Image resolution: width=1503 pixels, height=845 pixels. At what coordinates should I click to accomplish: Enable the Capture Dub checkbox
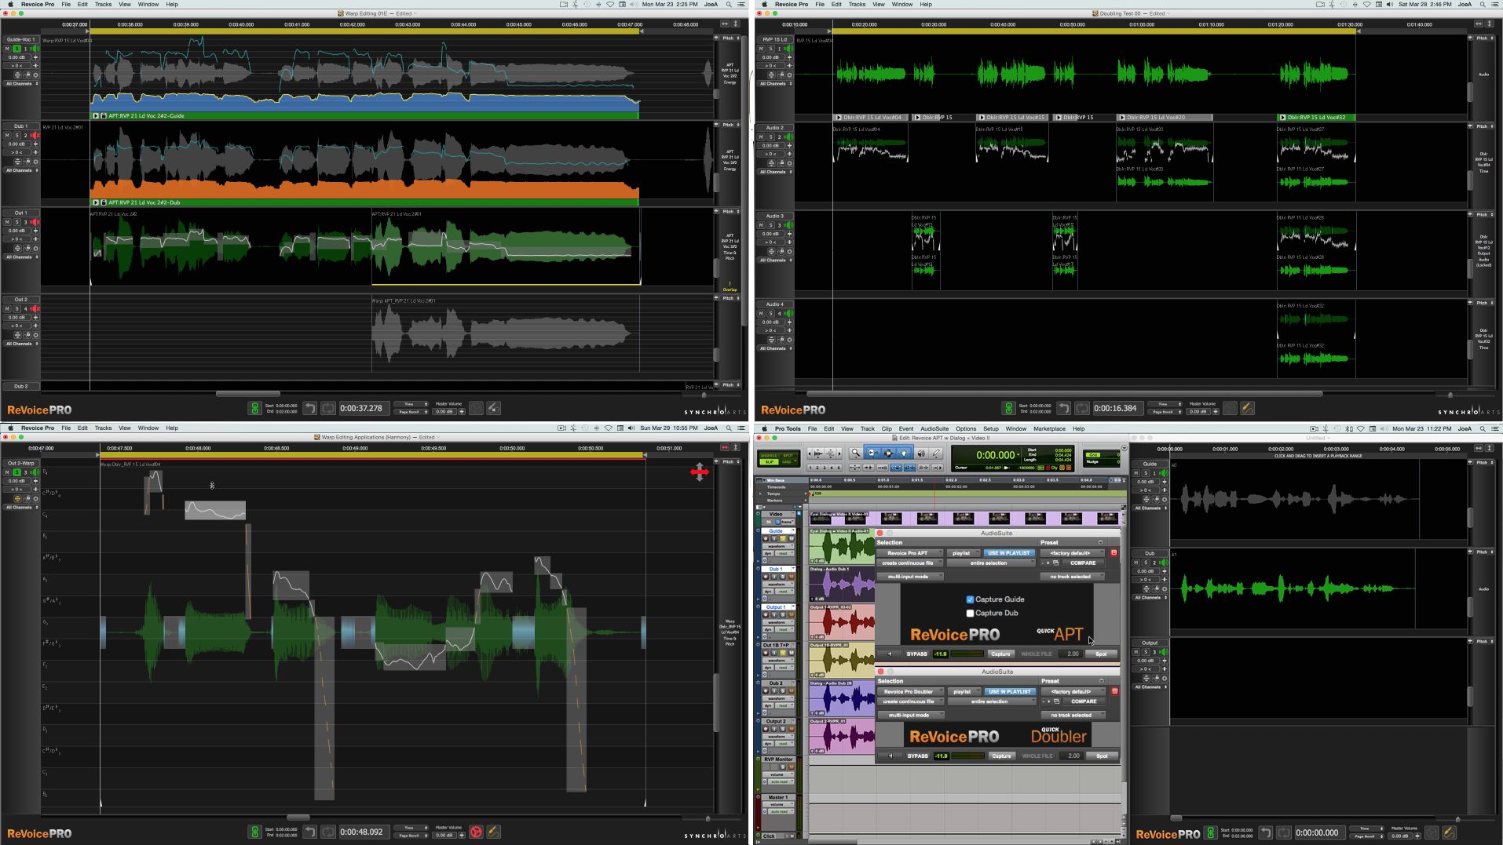[x=970, y=613]
